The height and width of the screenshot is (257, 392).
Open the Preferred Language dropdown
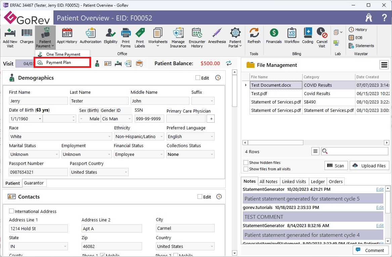212,137
